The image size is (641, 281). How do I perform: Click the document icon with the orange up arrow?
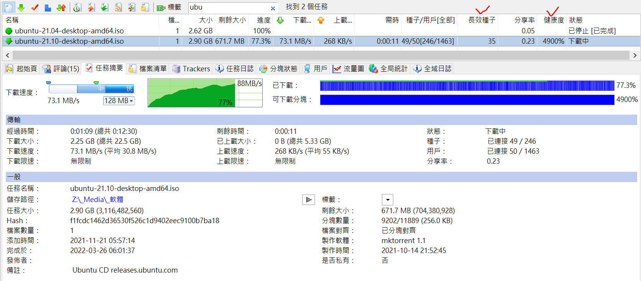(x=91, y=7)
